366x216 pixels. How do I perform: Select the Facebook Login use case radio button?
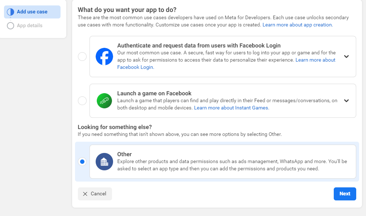[x=82, y=57]
